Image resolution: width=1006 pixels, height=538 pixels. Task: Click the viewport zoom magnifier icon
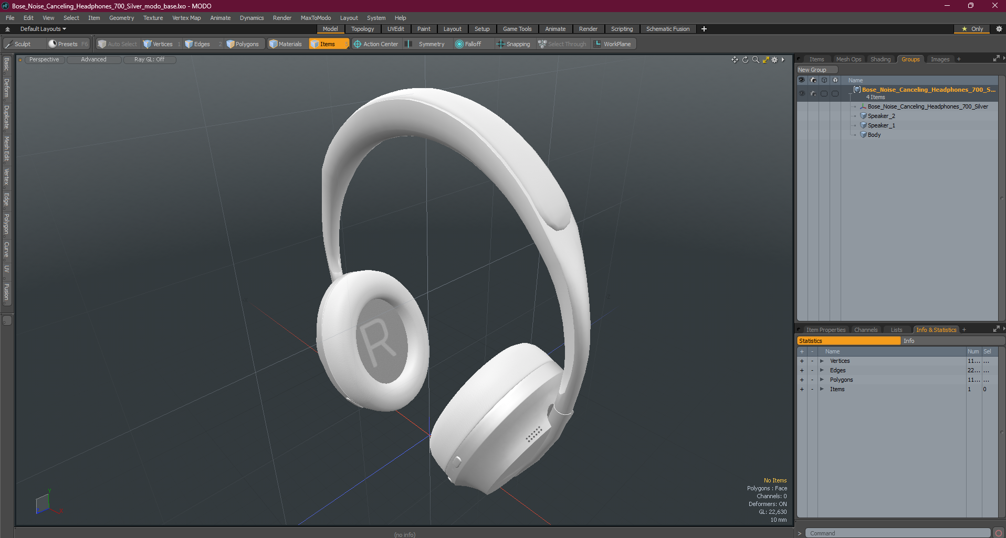756,60
